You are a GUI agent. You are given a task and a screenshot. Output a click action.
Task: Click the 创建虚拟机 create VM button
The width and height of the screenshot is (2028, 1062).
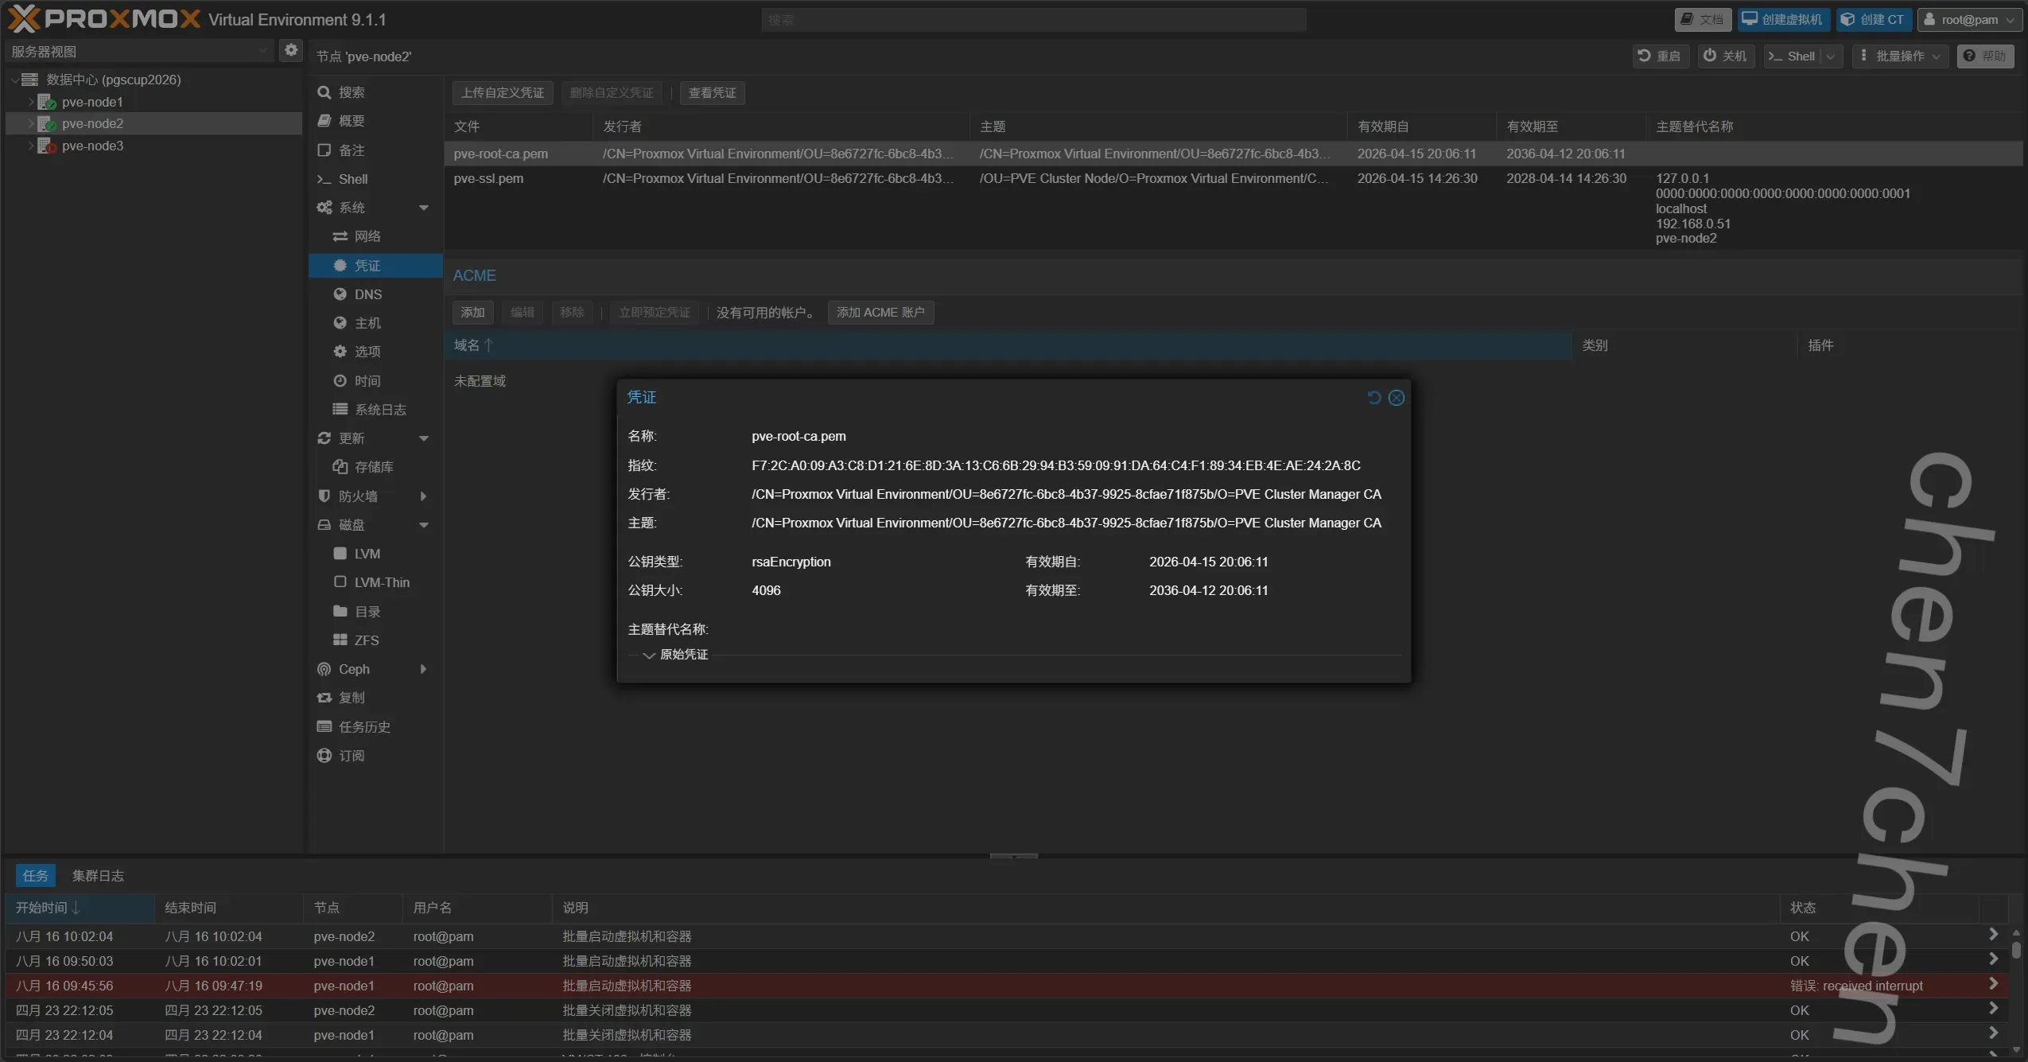pyautogui.click(x=1783, y=20)
